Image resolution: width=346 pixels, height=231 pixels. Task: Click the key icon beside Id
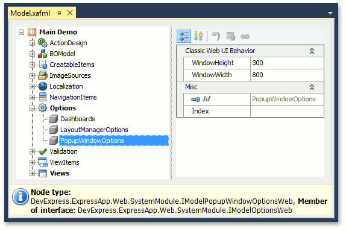(195, 100)
